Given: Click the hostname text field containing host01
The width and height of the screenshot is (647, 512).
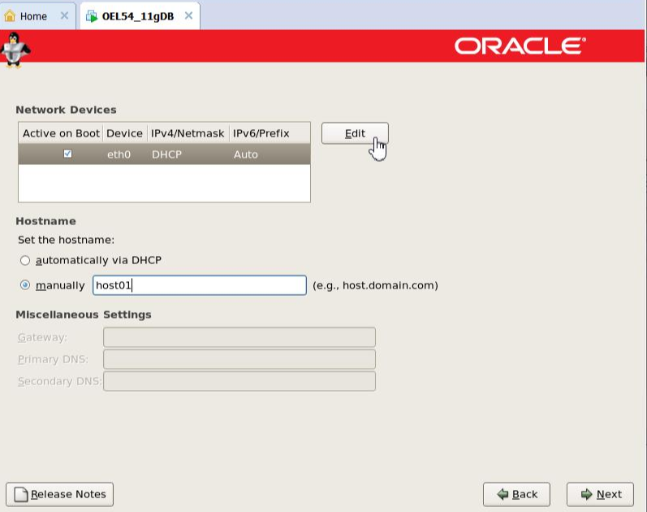Looking at the screenshot, I should coord(200,285).
